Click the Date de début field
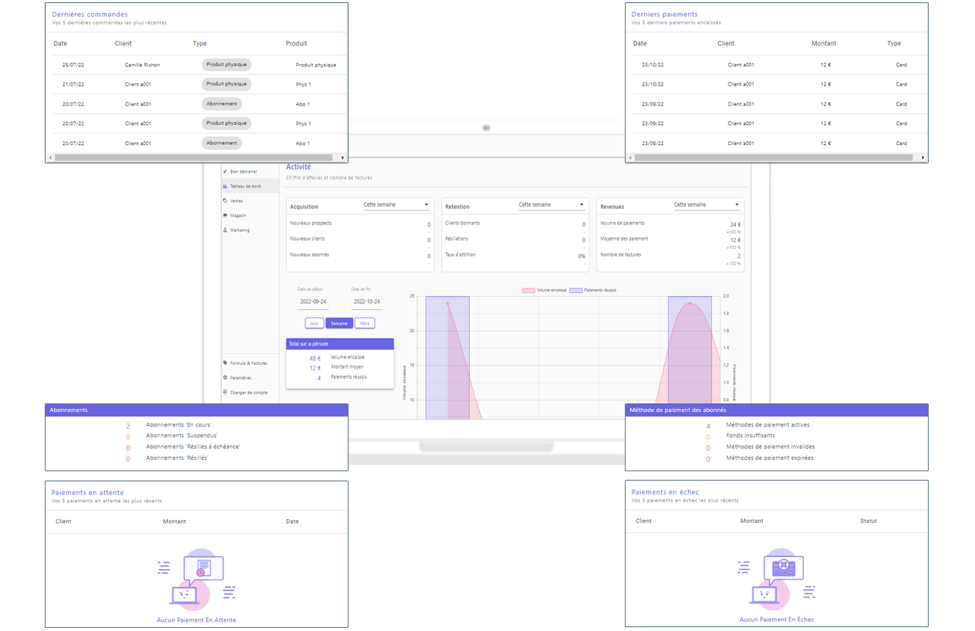 point(312,302)
